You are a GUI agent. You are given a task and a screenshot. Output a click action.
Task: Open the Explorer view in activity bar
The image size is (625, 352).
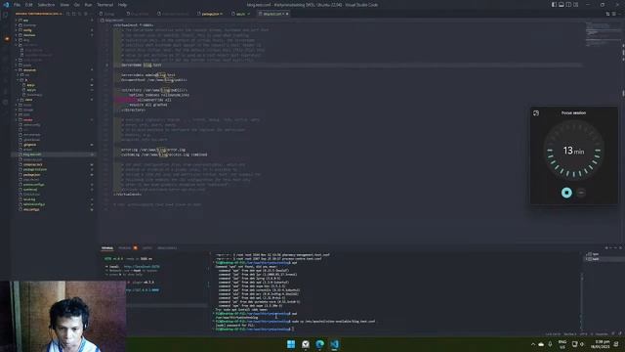point(6,15)
